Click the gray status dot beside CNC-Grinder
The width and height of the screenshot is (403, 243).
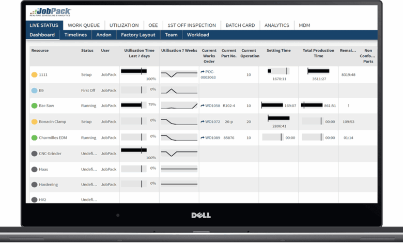point(35,154)
